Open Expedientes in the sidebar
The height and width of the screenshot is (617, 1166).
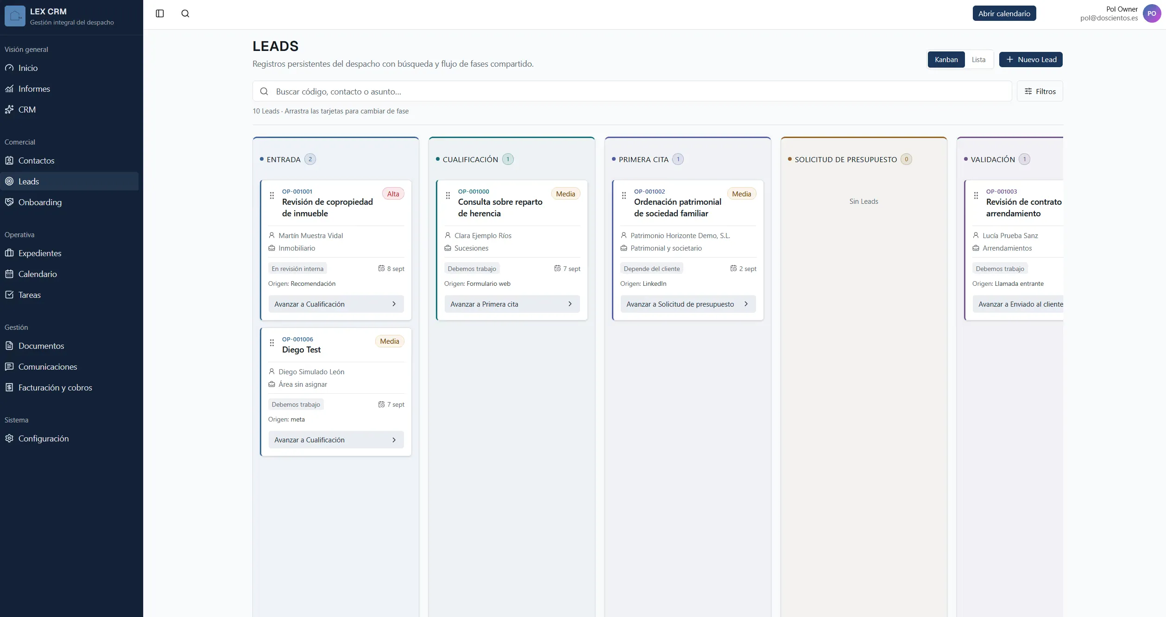pyautogui.click(x=69, y=253)
